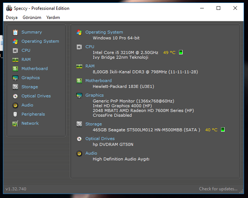The image size is (248, 198).
Task: Click the Optical Drives disc icon in sidebar
Action: [x=15, y=96]
